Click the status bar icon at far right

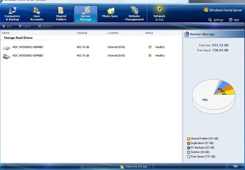click(x=235, y=166)
